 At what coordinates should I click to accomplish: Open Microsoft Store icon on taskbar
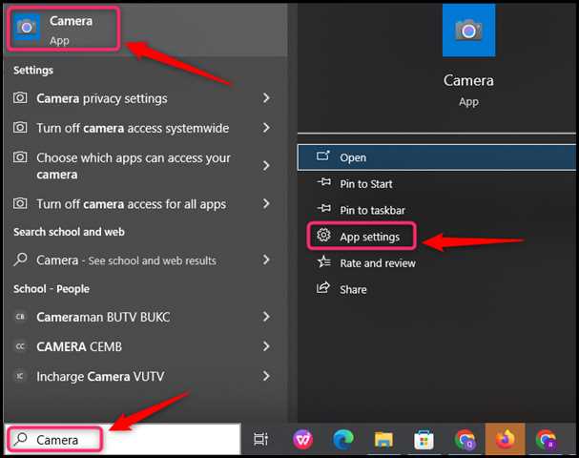tap(424, 440)
